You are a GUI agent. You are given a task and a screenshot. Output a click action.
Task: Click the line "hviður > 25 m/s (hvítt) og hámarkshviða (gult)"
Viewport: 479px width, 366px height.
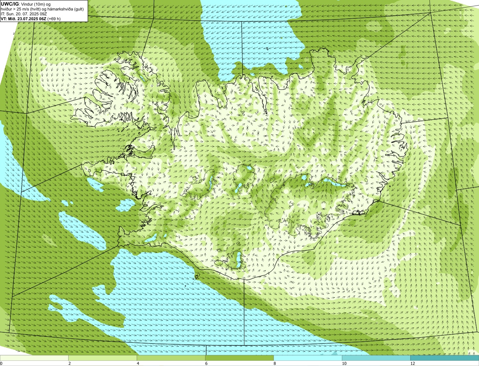(42, 9)
